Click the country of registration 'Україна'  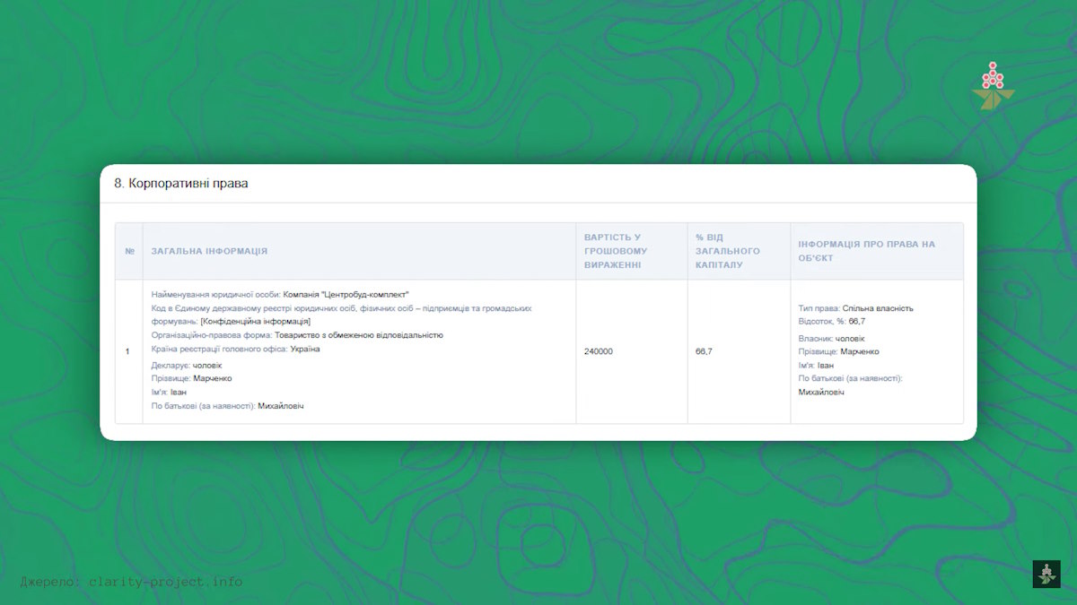(304, 349)
